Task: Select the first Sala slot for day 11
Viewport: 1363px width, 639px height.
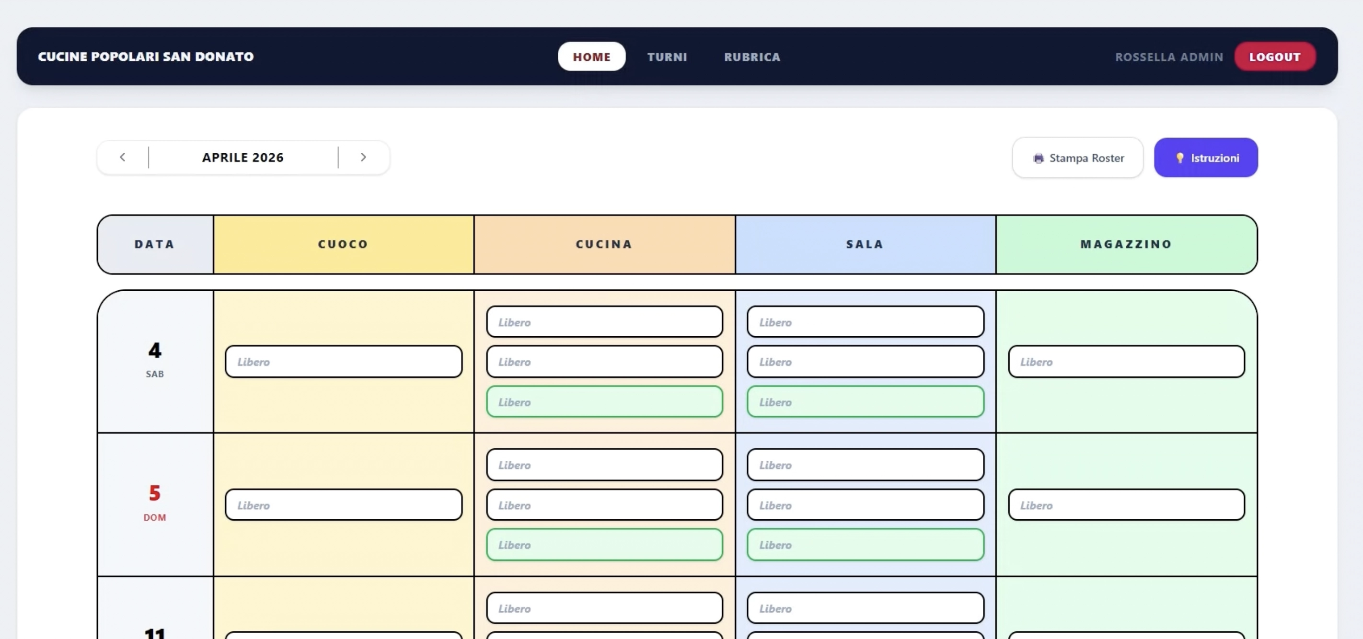Action: point(865,608)
